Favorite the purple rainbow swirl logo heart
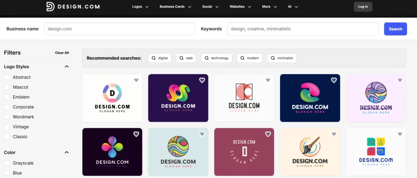 [202, 80]
